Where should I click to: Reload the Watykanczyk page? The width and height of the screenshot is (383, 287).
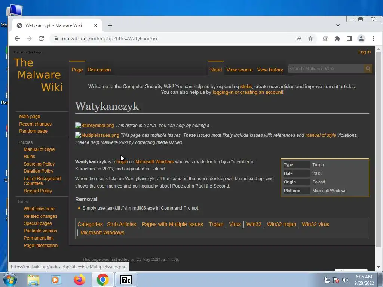click(x=41, y=38)
